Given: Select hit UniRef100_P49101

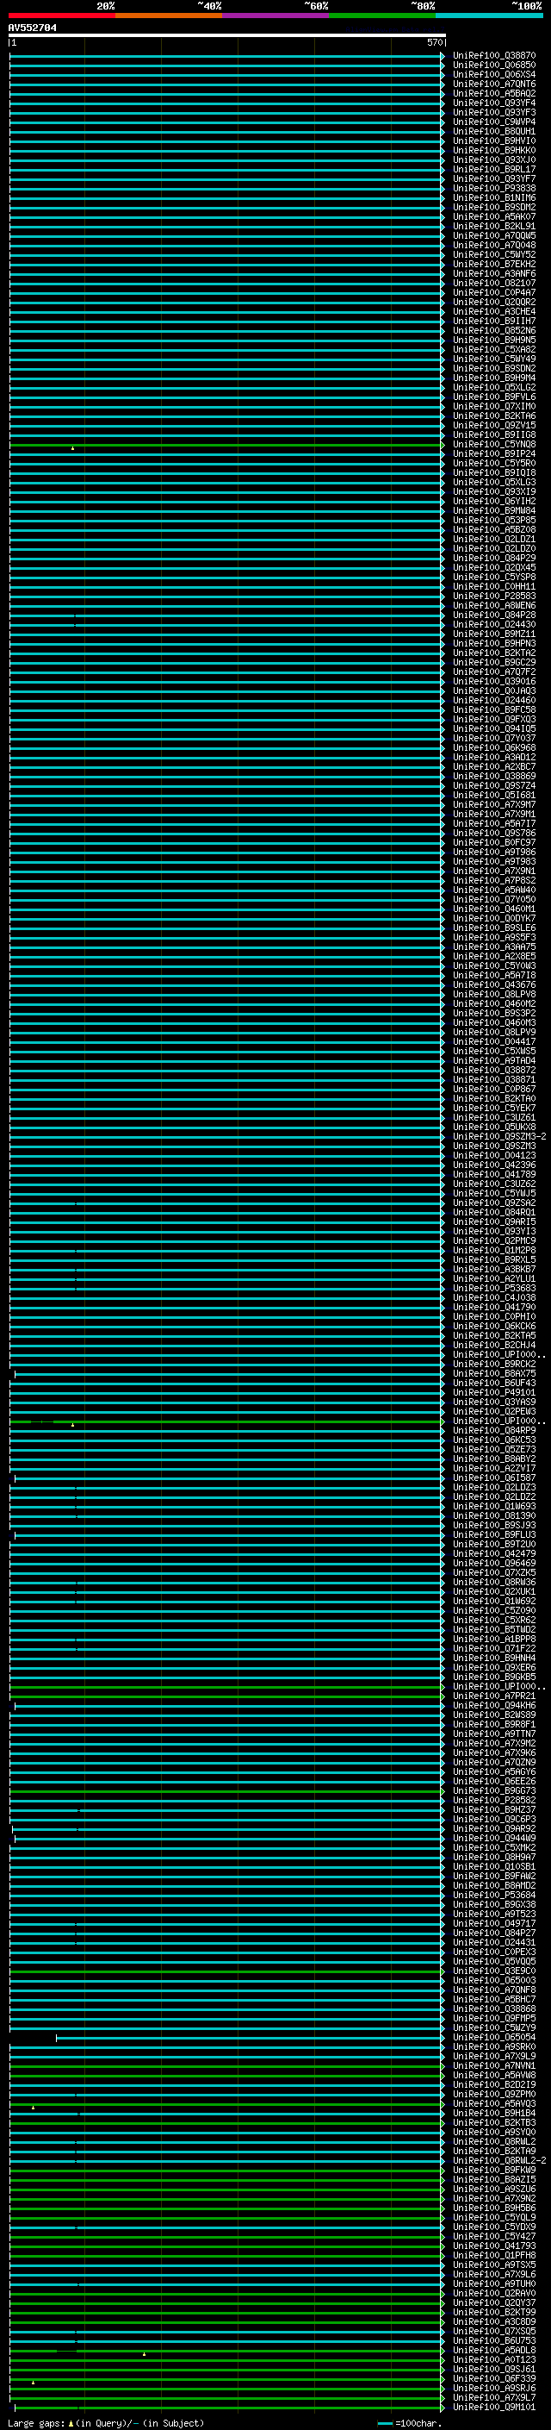Looking at the screenshot, I should (494, 1392).
